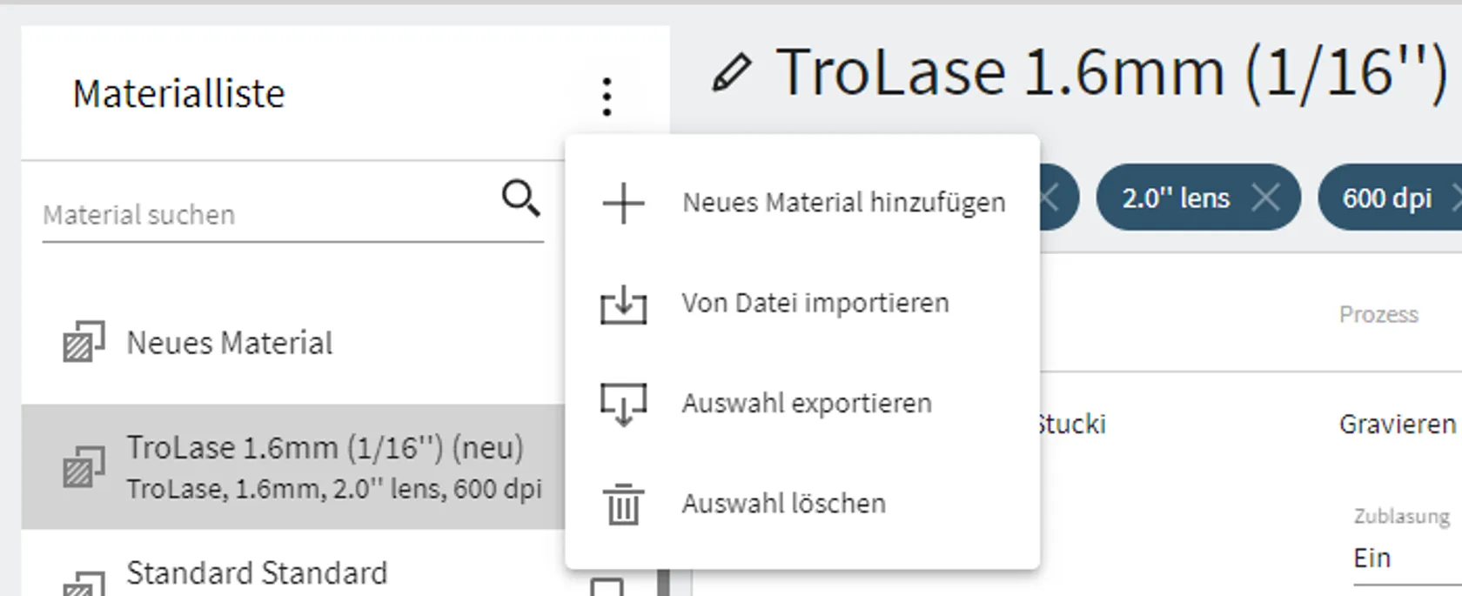
Task: Expand the Zublasung dropdown showing Ein
Action: (1401, 558)
